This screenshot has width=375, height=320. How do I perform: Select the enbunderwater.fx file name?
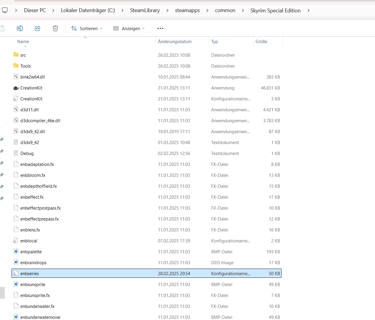(38, 306)
